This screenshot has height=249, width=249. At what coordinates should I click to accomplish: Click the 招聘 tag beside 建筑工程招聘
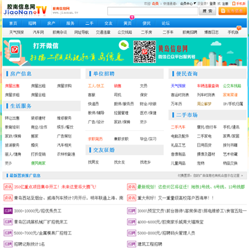click(x=131, y=244)
